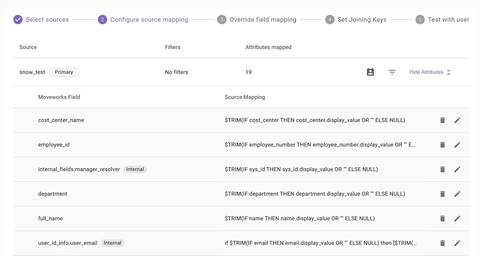Go to Test with user step

(x=442, y=20)
